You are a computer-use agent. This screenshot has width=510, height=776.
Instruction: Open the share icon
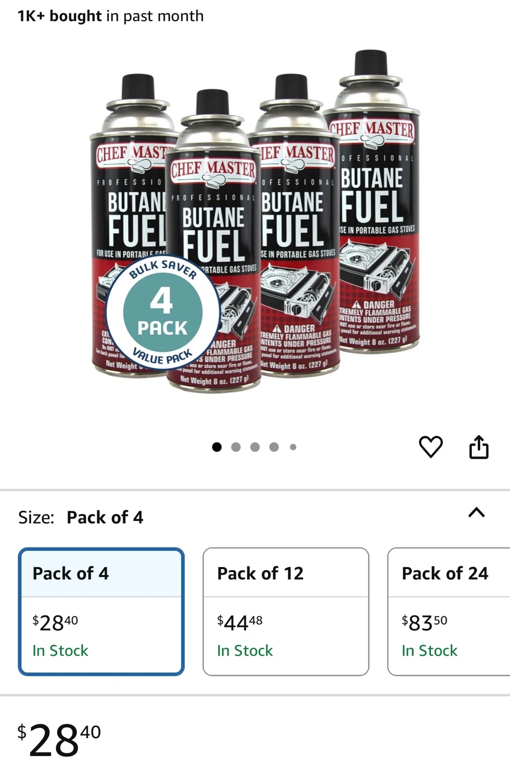coord(479,447)
